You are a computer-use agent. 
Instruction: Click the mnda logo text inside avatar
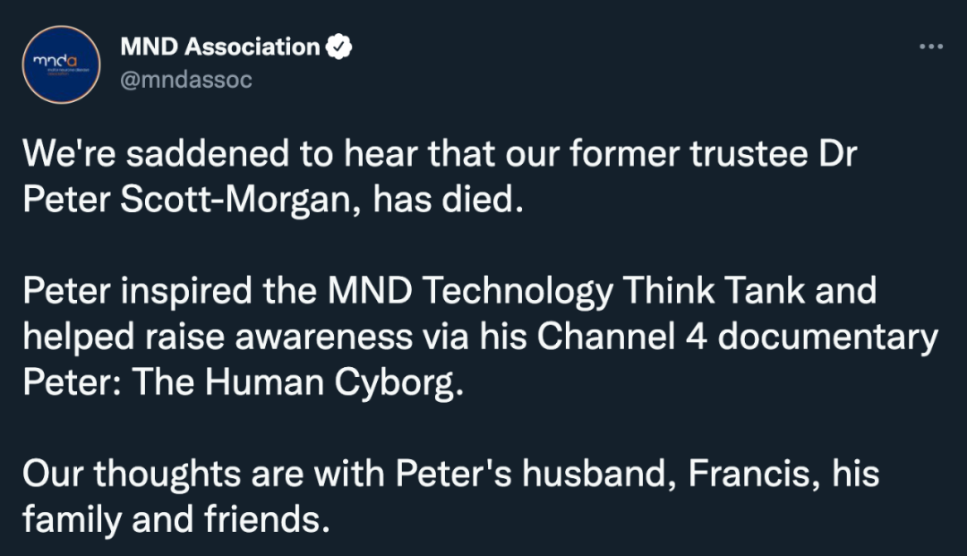56,60
